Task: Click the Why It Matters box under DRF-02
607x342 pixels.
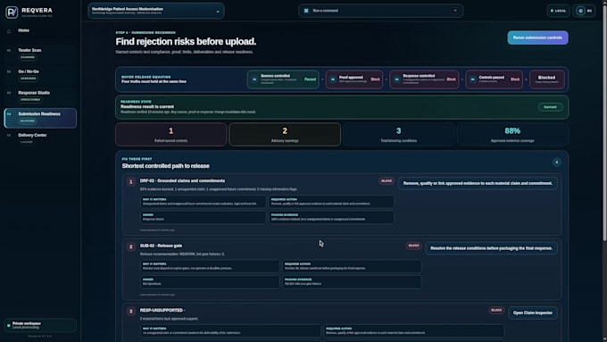Action: click(x=203, y=202)
